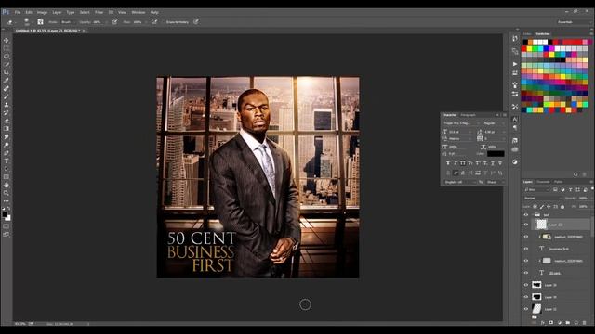Open the Actions panel play icon
This screenshot has height=334, width=595.
(514, 64)
